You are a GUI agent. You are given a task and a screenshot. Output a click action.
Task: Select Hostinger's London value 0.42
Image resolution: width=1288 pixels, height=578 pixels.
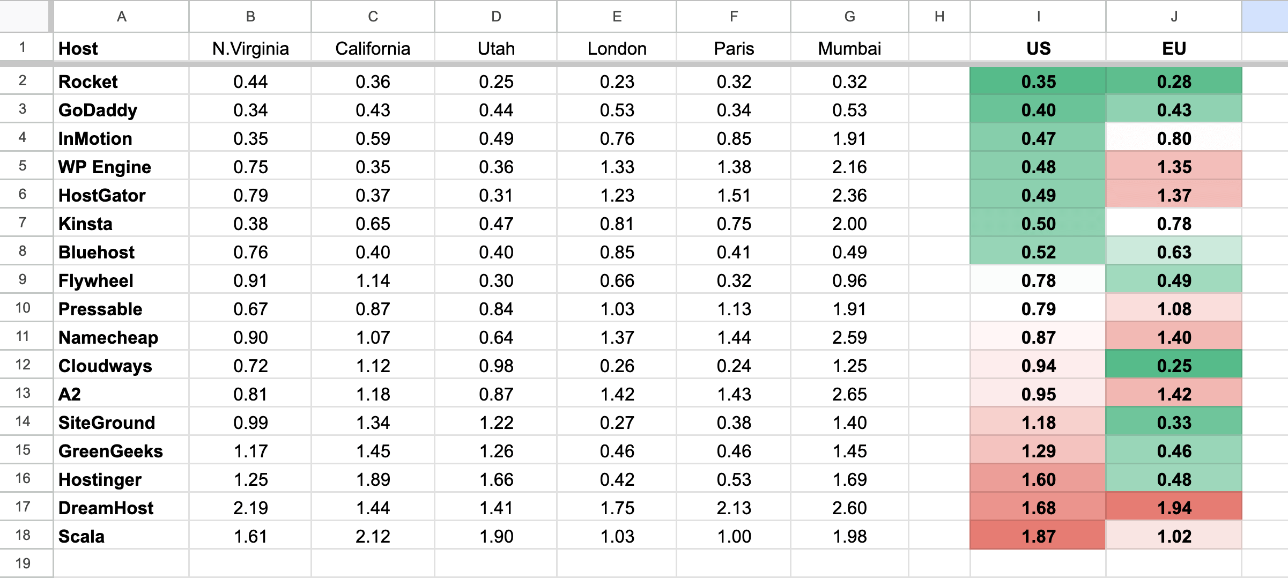[617, 479]
